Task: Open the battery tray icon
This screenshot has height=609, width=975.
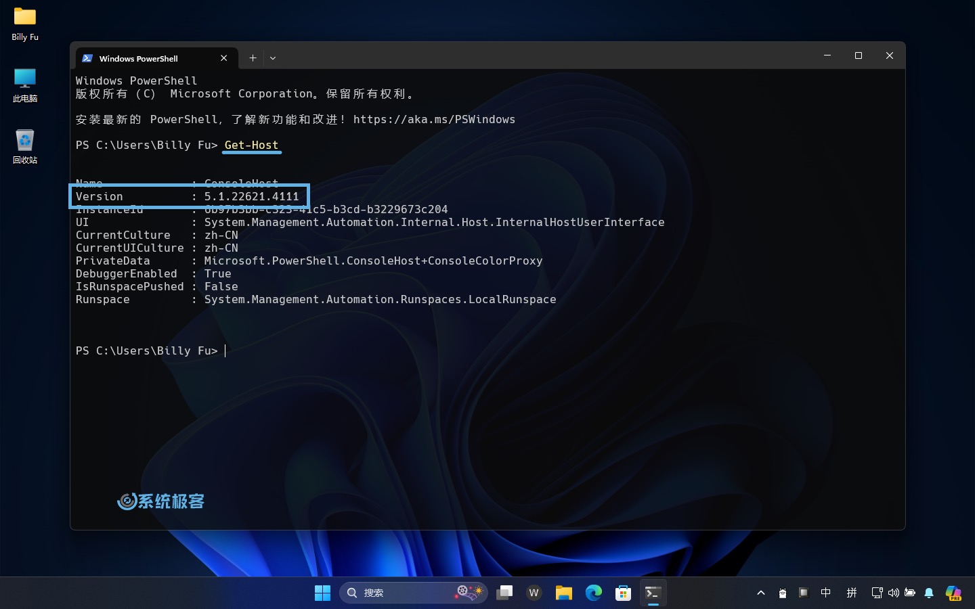Action: pos(910,593)
